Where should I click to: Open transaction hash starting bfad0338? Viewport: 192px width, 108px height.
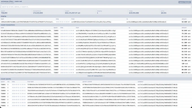point(26,31)
